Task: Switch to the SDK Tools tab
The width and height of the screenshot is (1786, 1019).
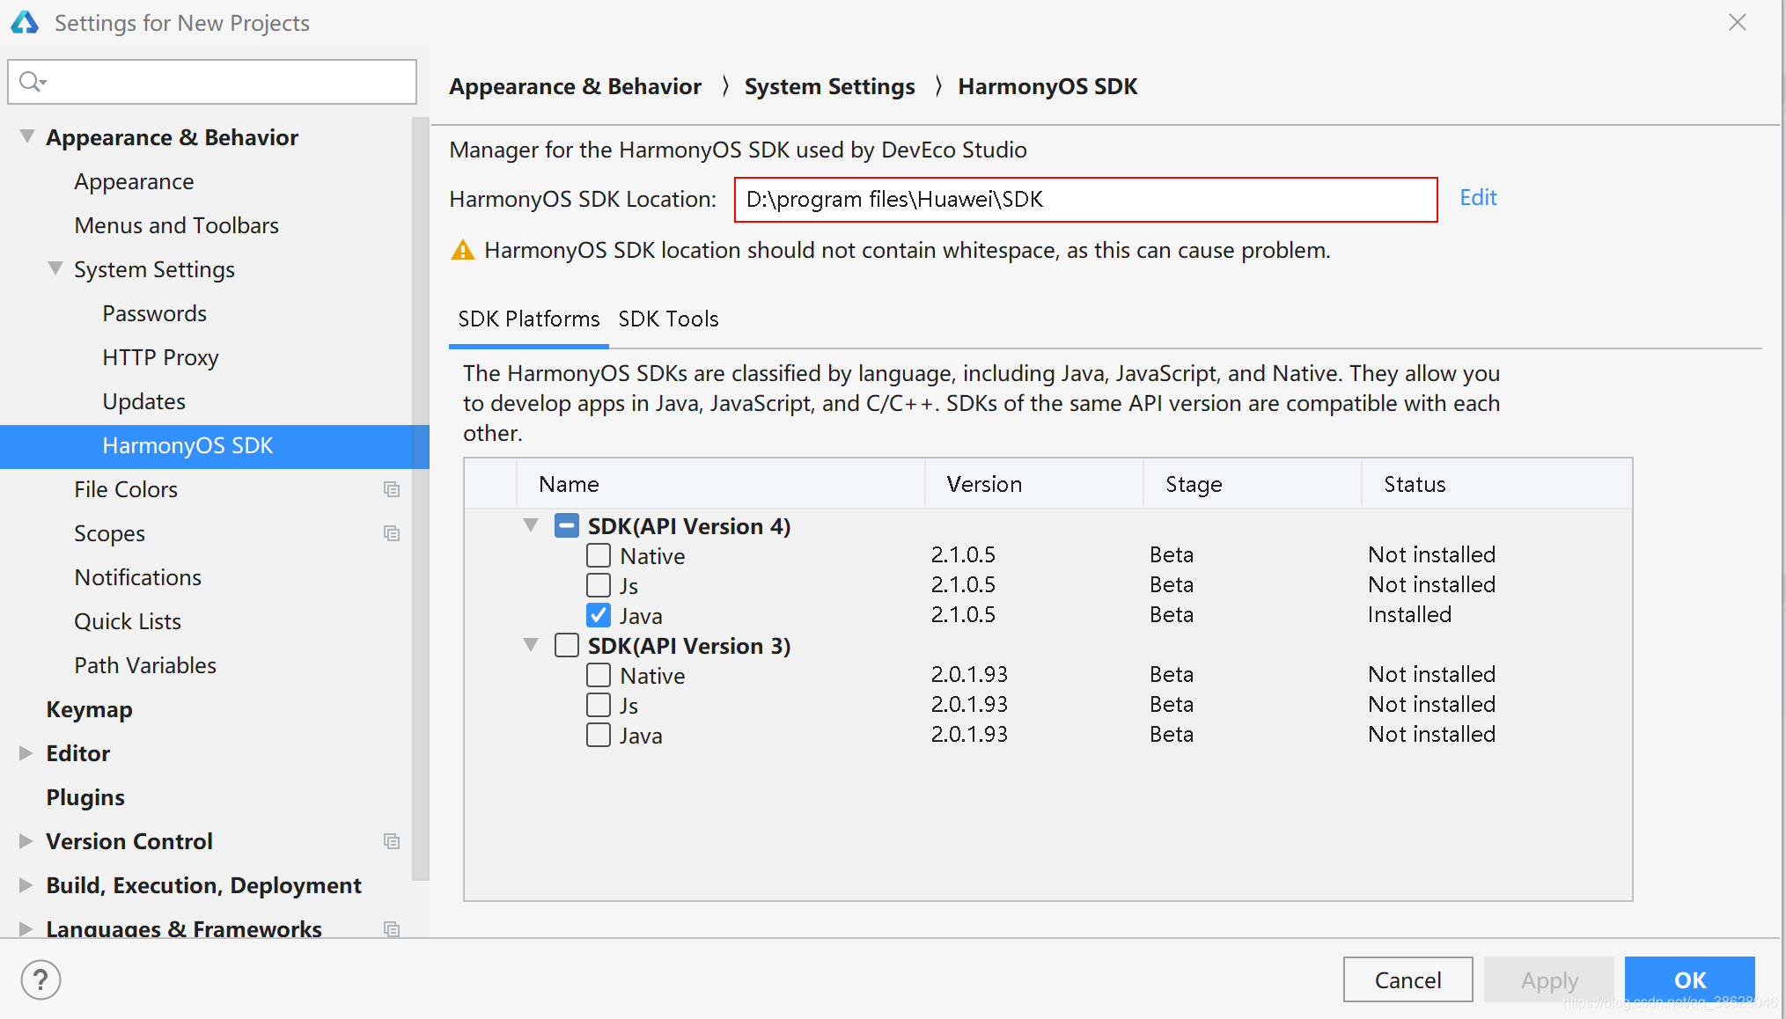Action: pyautogui.click(x=668, y=319)
